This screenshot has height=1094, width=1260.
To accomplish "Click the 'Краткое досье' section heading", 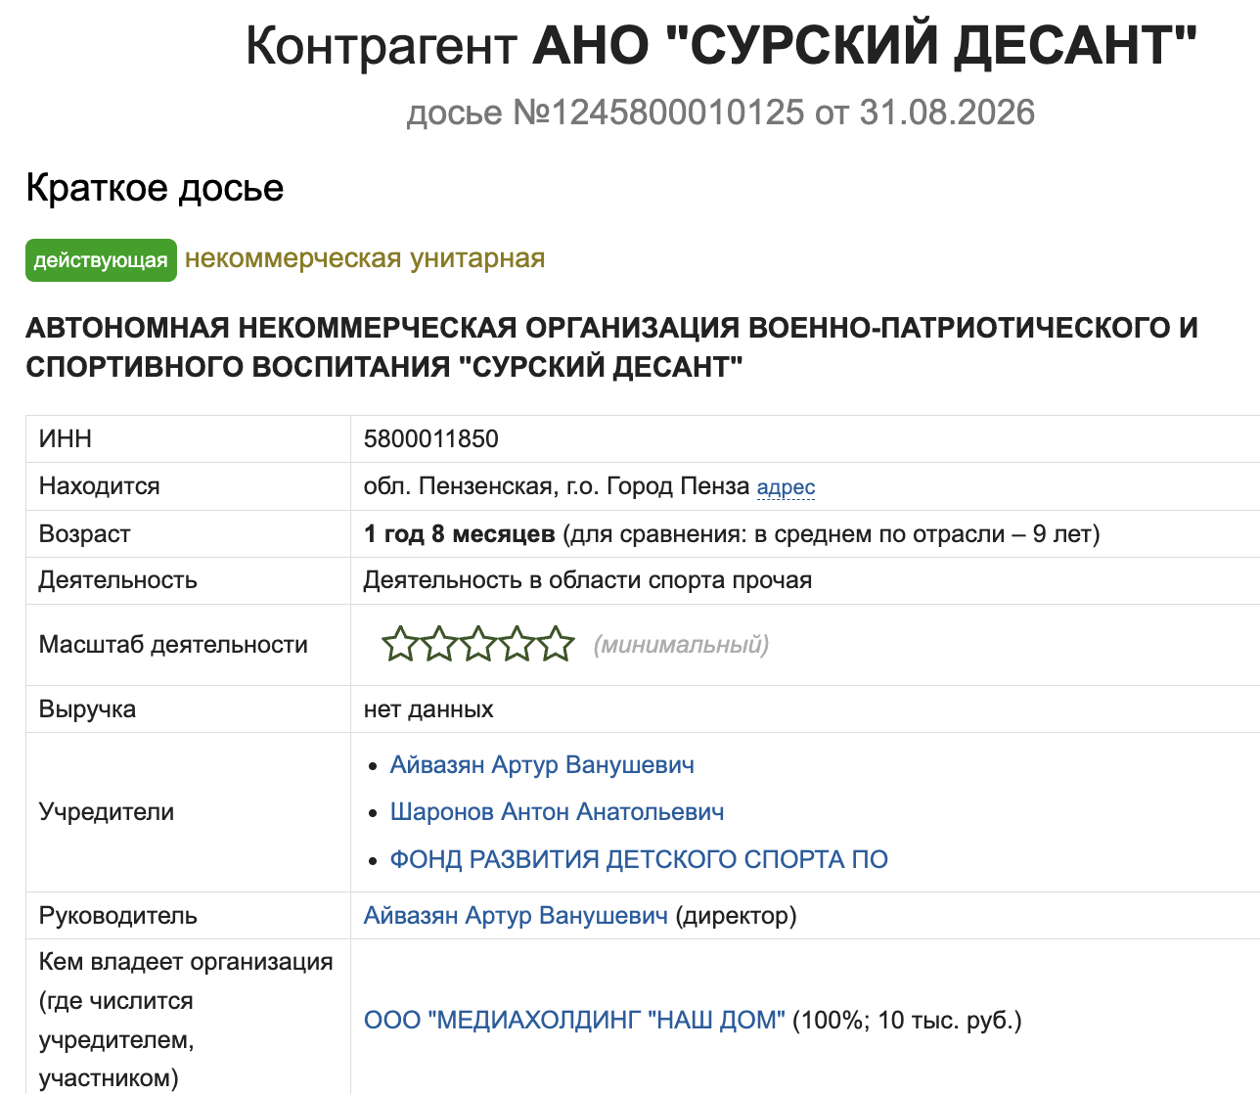I will (155, 188).
